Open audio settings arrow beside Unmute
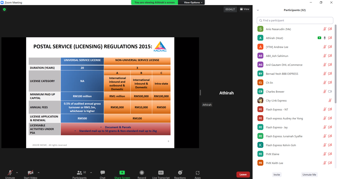This screenshot has height=179, width=337. point(17,173)
